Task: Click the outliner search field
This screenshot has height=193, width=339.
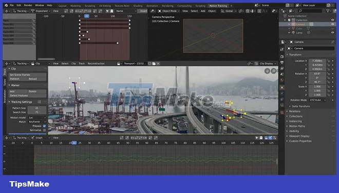Action: pos(310,11)
